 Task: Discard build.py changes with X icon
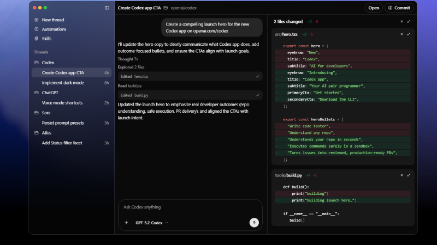coord(401,175)
